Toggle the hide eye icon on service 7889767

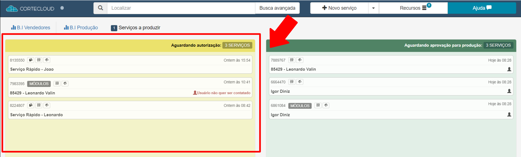tap(300, 60)
